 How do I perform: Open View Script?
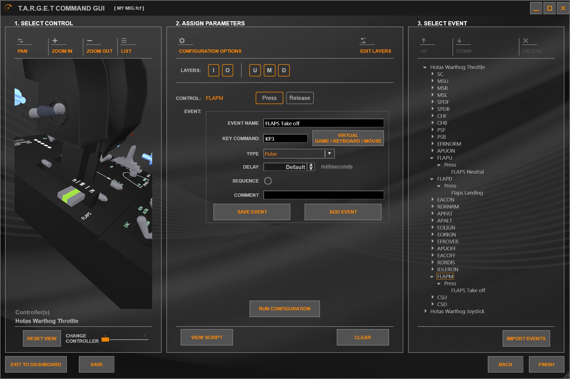[207, 337]
